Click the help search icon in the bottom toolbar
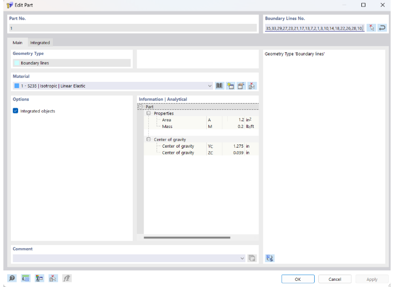 (x=12, y=278)
